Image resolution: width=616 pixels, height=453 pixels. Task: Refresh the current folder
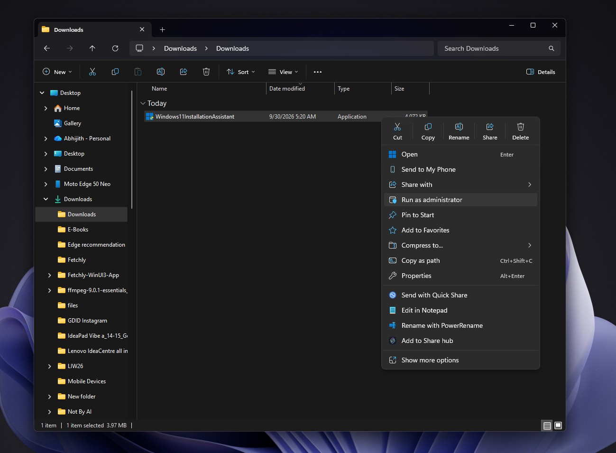point(115,48)
